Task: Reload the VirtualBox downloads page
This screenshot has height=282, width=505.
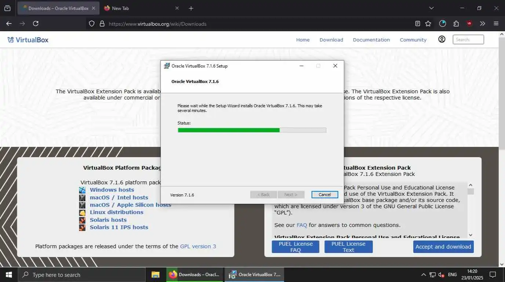Action: (36, 23)
